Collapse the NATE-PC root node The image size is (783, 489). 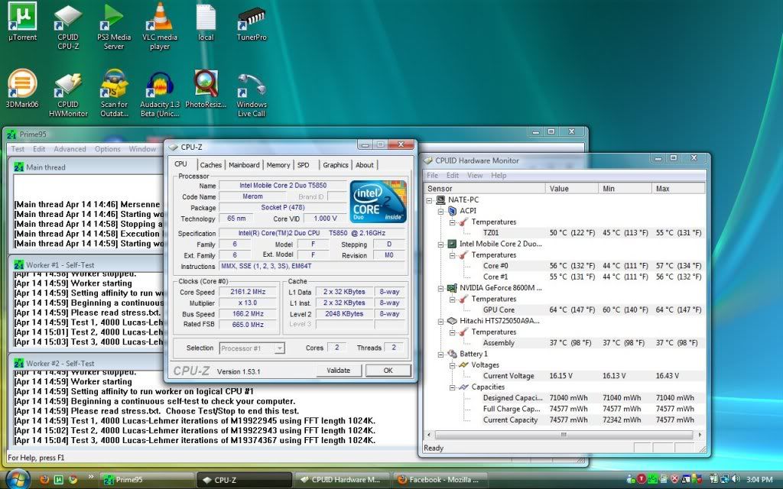(x=430, y=199)
